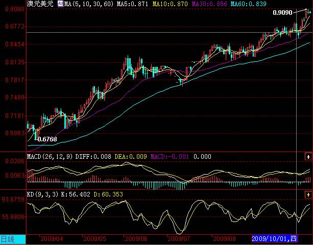Click the 0.6863 price axis label
The width and height of the screenshot is (313, 245).
(x=15, y=133)
